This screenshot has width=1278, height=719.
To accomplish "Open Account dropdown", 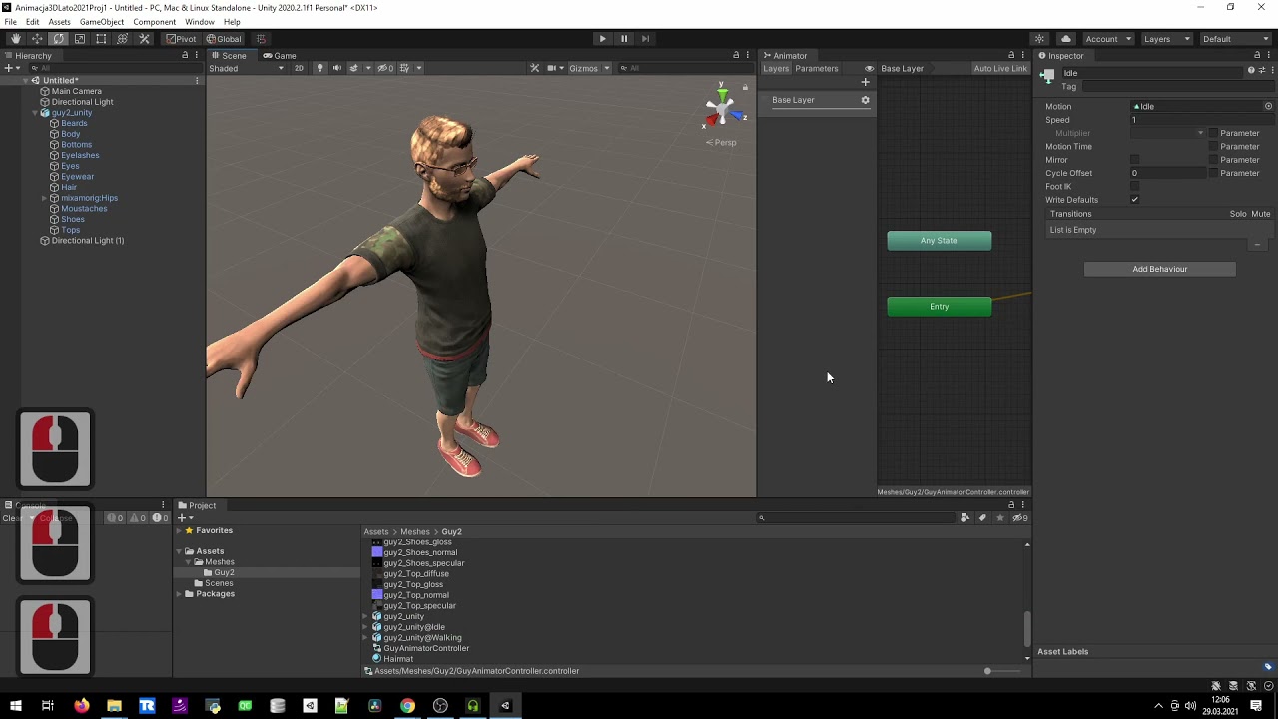I will click(1108, 39).
